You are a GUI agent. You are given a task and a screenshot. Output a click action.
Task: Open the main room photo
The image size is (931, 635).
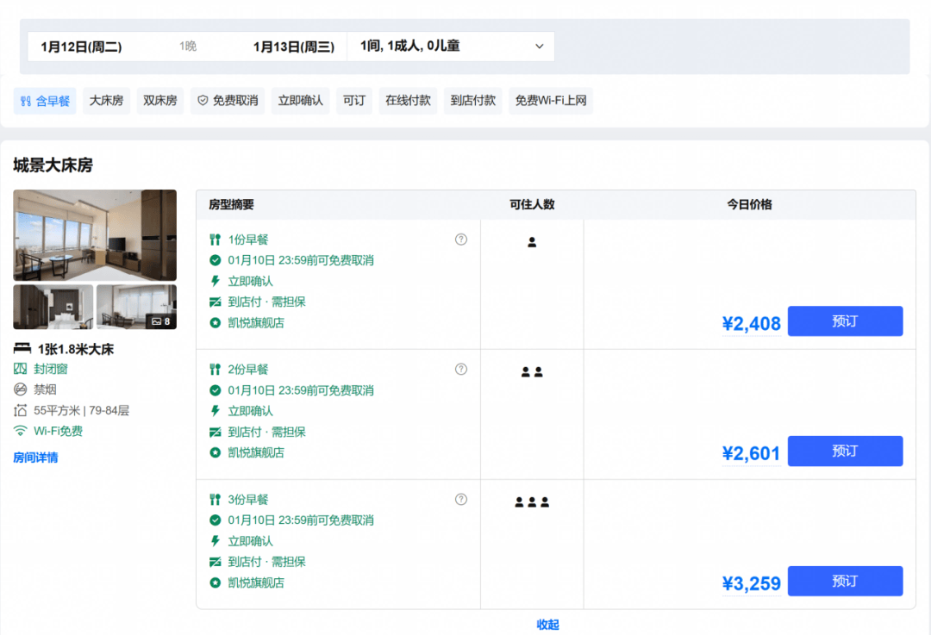pos(95,235)
